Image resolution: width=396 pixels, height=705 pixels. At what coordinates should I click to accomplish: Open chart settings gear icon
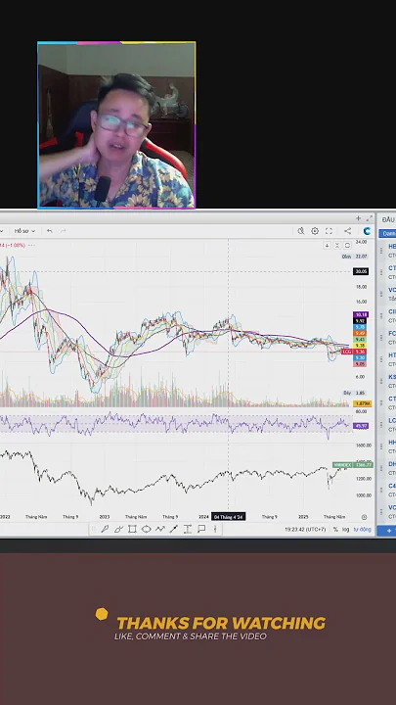pos(315,231)
